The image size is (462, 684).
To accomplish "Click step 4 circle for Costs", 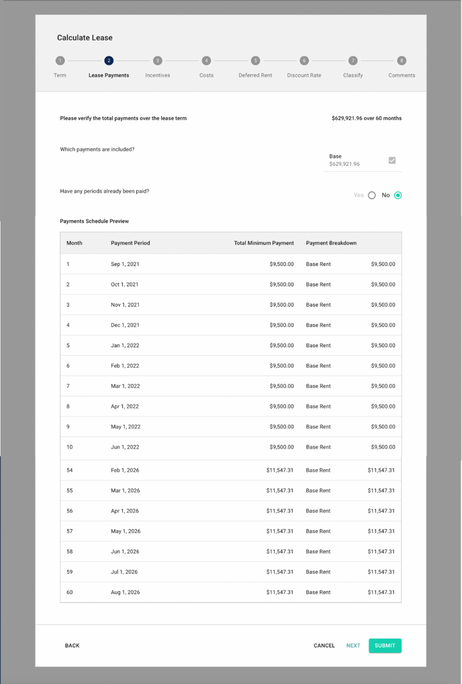I will coord(206,60).
